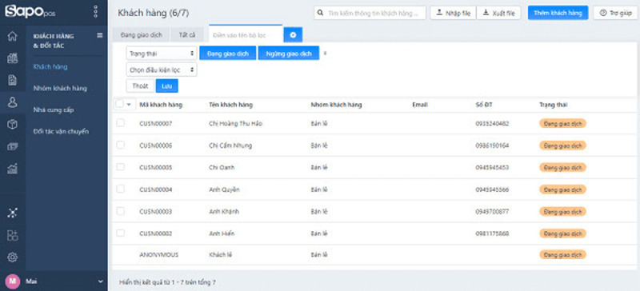Click phone number 0986150164
This screenshot has height=291, width=640.
492,145
